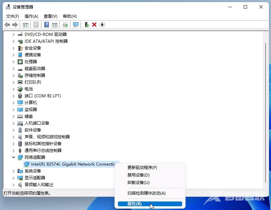Click the vertical scrollbar of device tree
Image resolution: width=271 pixels, height=210 pixels.
coord(266,112)
